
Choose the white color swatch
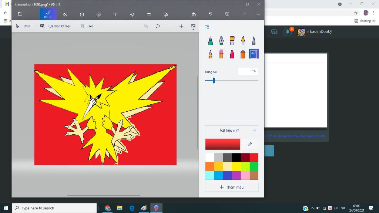click(x=209, y=158)
